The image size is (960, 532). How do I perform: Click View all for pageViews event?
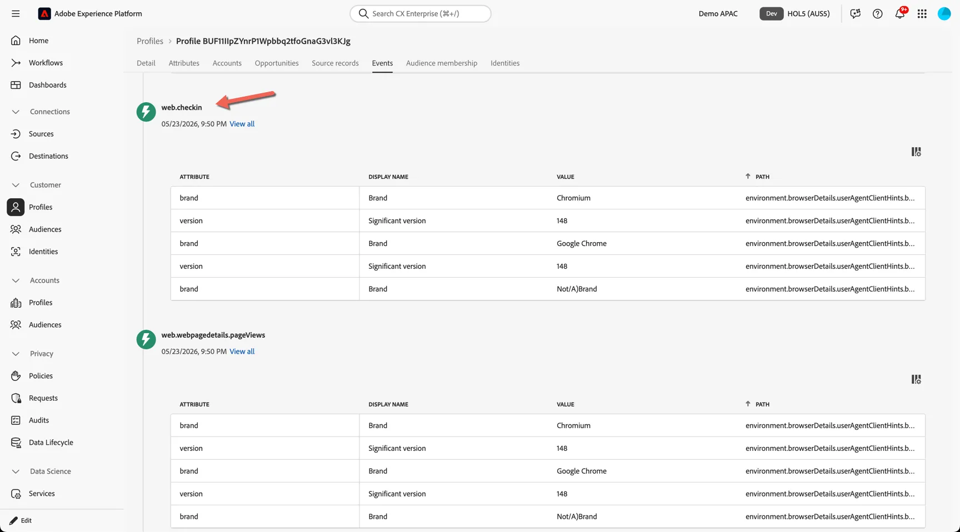[242, 352]
